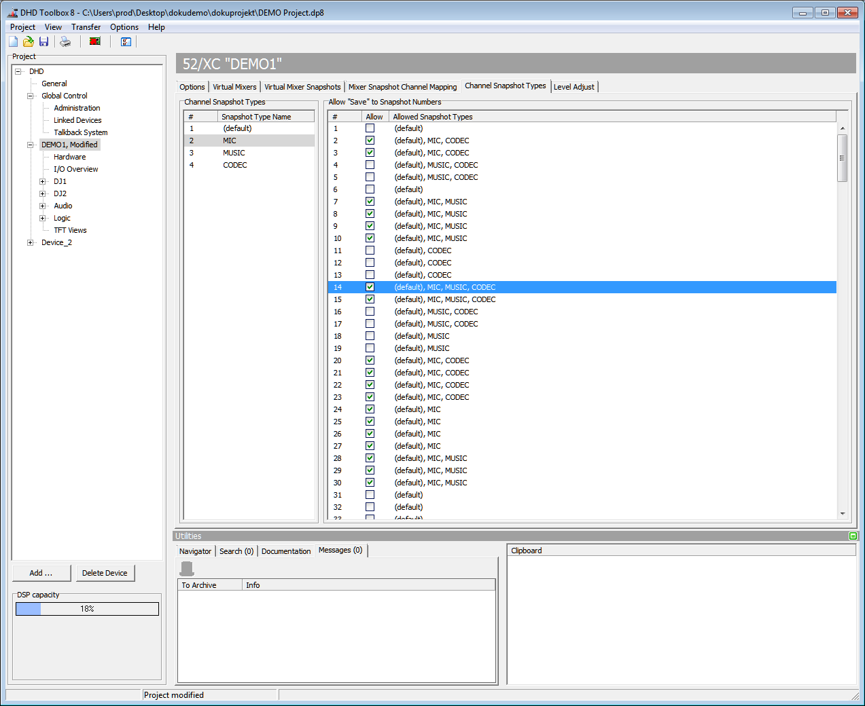Uncheck Allow on snapshot number 20
Viewport: 865px width, 706px height.
point(370,360)
